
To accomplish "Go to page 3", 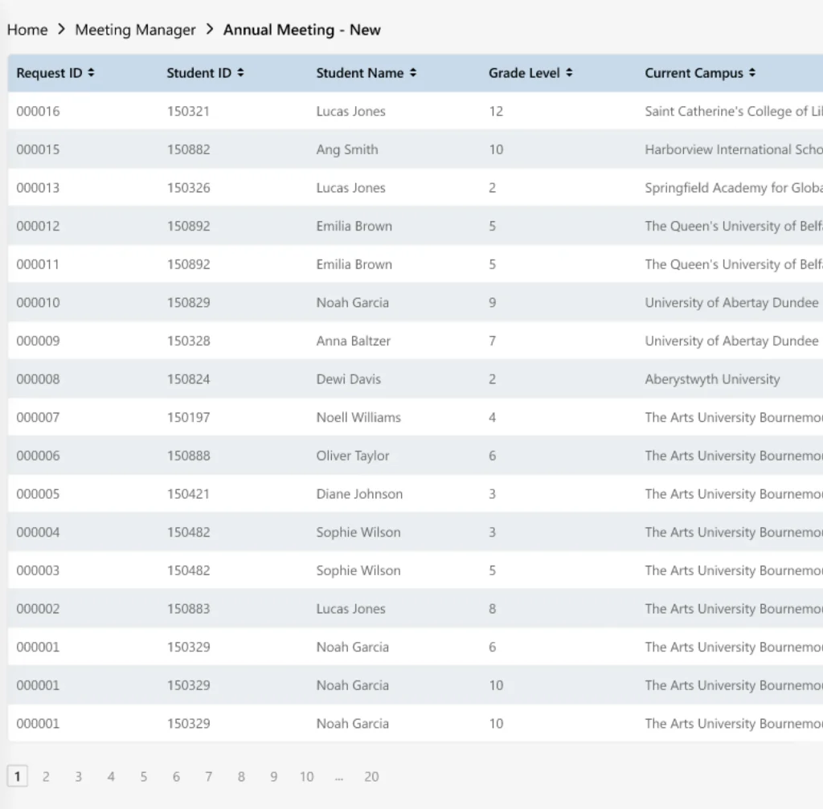I will (x=79, y=777).
